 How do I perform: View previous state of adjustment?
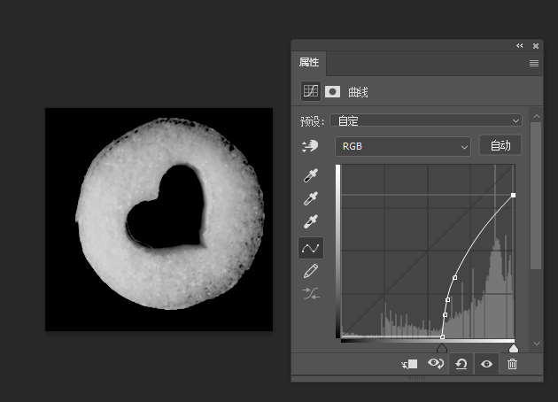(x=436, y=364)
